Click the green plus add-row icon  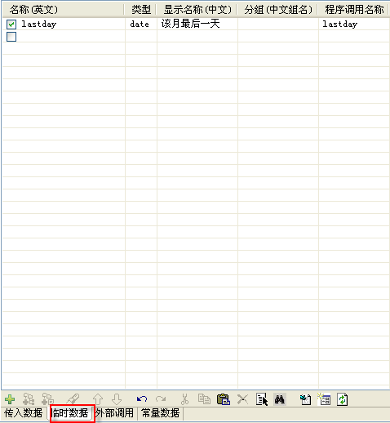pyautogui.click(x=10, y=399)
